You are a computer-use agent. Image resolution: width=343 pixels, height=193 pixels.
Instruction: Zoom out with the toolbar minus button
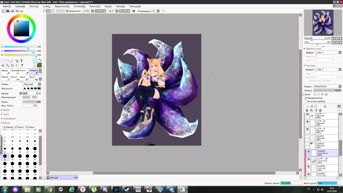coord(96,11)
